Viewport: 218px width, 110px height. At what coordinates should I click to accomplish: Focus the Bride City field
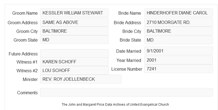(178, 31)
